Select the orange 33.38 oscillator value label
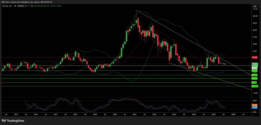261x125 pixels. pos(255,105)
